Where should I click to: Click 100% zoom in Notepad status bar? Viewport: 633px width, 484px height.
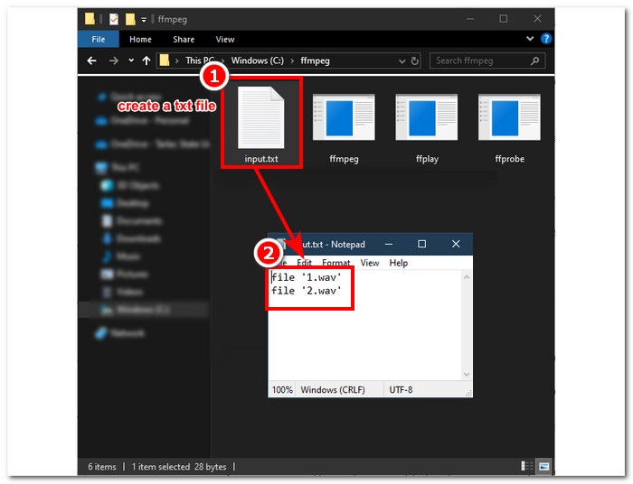click(282, 390)
